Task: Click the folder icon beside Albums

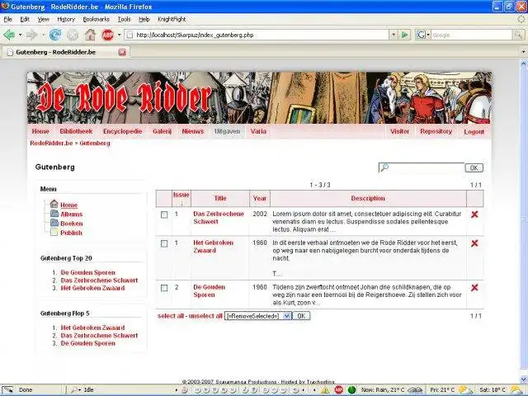Action: [x=54, y=214]
